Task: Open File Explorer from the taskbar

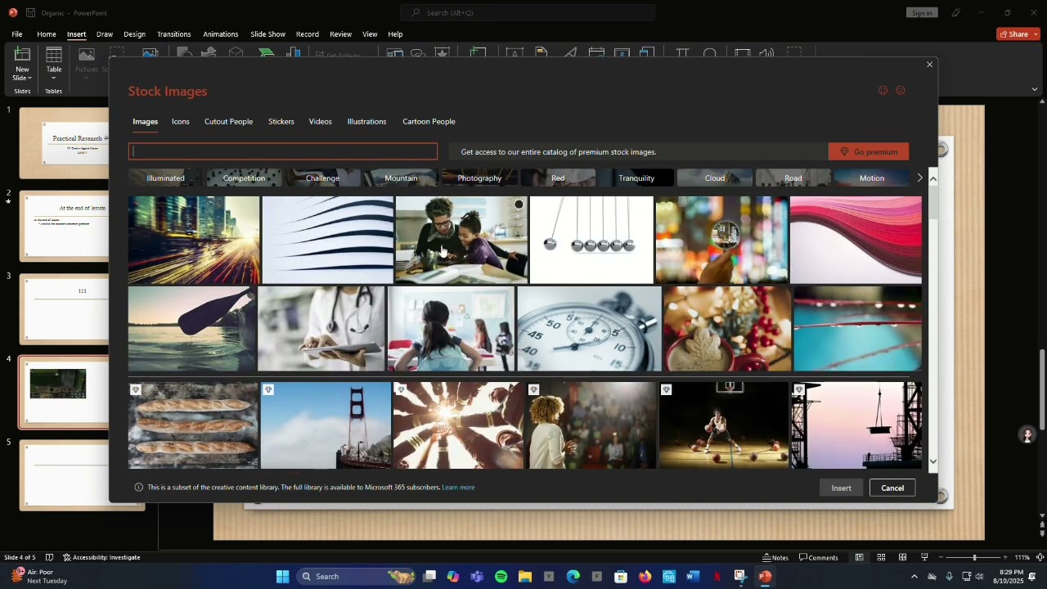Action: coord(524,577)
